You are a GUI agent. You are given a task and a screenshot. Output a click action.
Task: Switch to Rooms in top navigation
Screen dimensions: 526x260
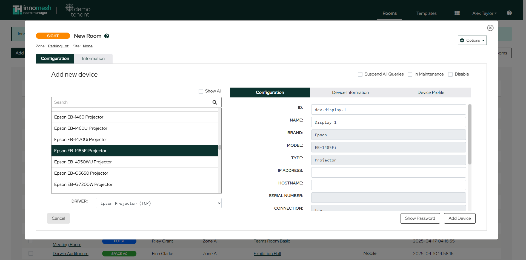pyautogui.click(x=390, y=13)
